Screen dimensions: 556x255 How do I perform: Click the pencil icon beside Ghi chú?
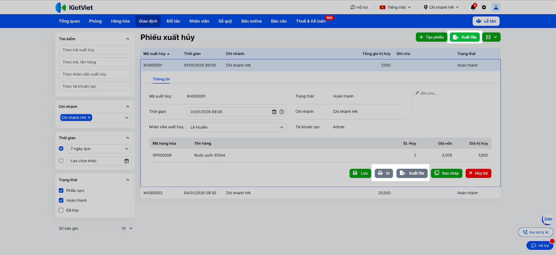point(417,93)
